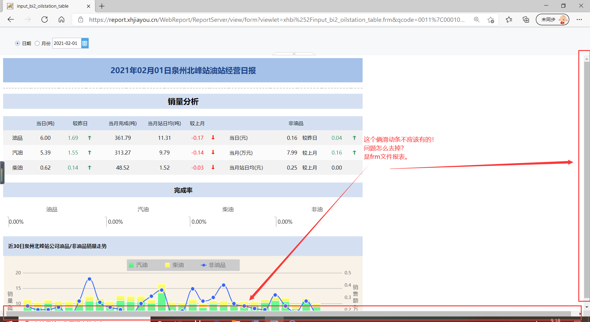Toggle 汽油 series in chart legend
The width and height of the screenshot is (590, 322).
click(138, 265)
